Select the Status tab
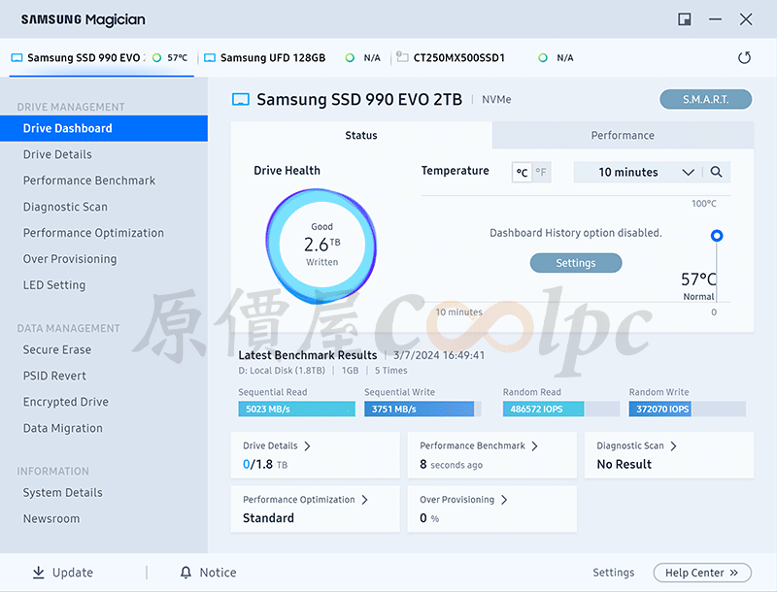 (x=361, y=135)
